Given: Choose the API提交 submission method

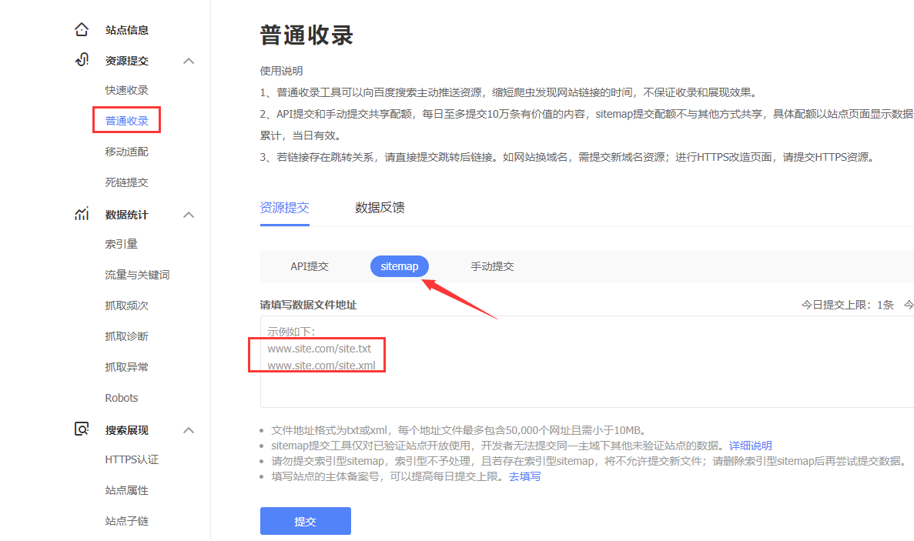Looking at the screenshot, I should pyautogui.click(x=310, y=266).
